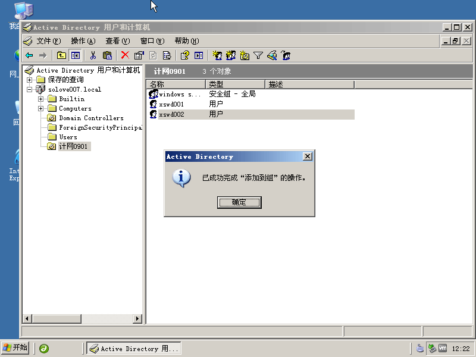This screenshot has height=357, width=476.
Task: Click the 开始 Start button
Action: click(x=15, y=348)
